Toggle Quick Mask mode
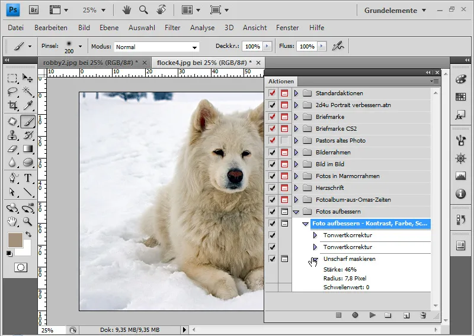 [21, 267]
